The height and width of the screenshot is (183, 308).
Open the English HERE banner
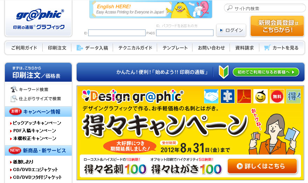(x=150, y=9)
